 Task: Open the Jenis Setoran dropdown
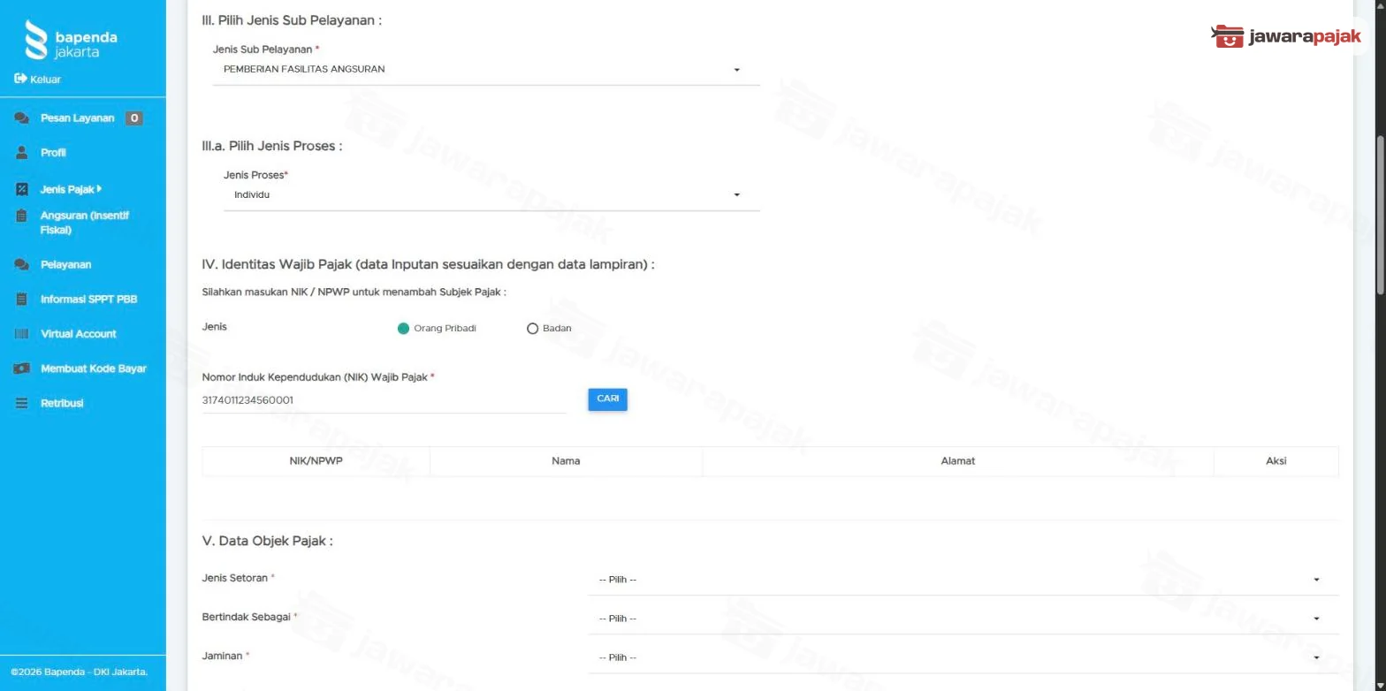(963, 580)
